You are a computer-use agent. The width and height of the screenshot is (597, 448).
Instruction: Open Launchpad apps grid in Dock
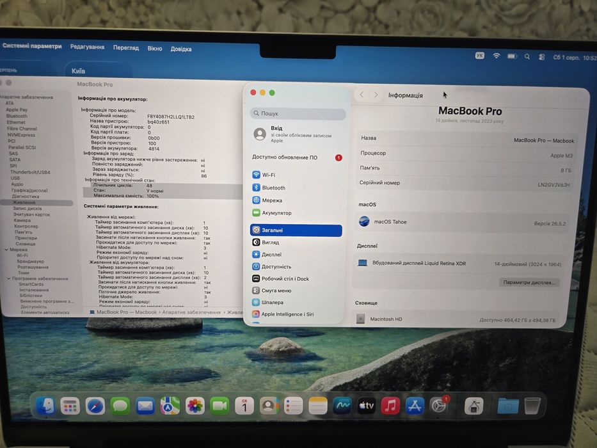[70, 406]
